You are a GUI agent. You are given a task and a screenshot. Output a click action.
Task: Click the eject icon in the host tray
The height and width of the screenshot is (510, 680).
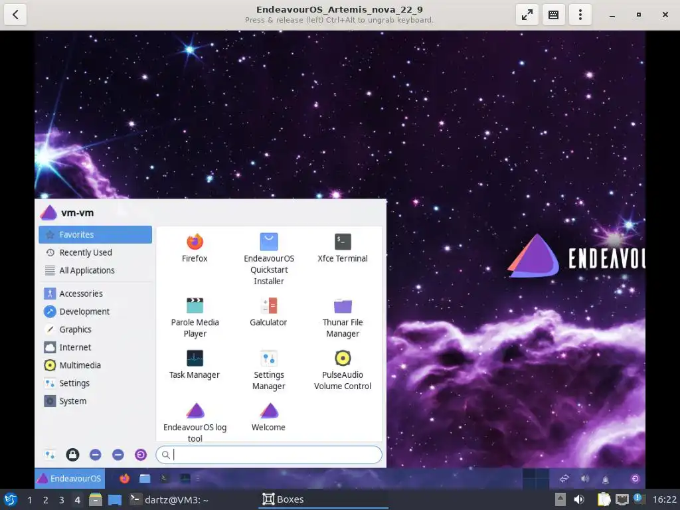click(560, 499)
